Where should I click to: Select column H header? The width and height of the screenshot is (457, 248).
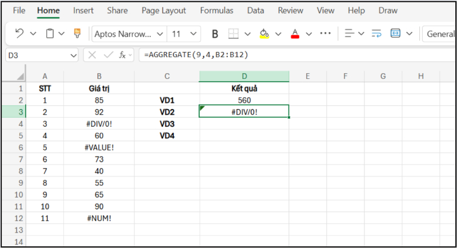(420, 77)
